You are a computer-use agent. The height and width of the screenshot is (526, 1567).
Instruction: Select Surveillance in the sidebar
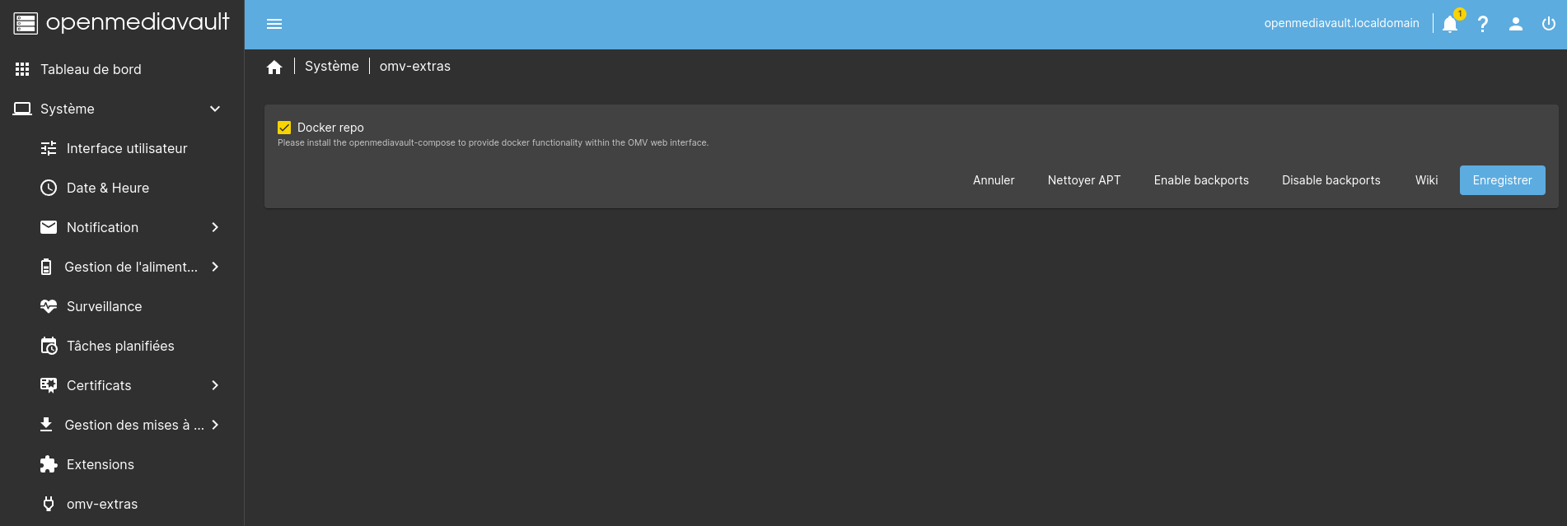click(x=122, y=306)
